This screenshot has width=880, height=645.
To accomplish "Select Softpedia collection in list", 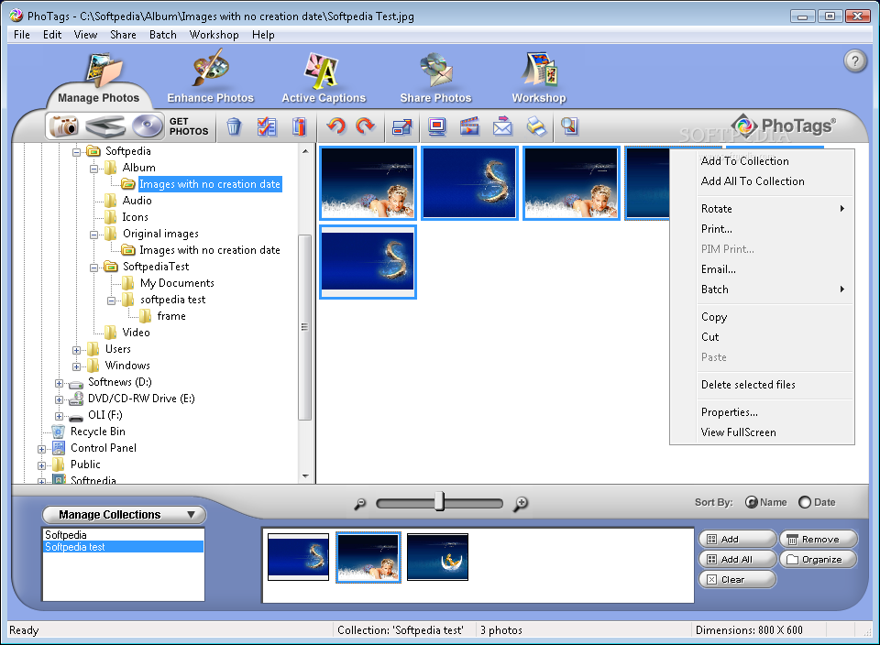I will coord(123,535).
